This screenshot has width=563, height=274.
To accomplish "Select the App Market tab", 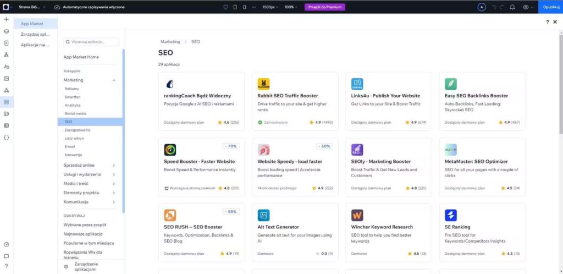I will pos(36,24).
